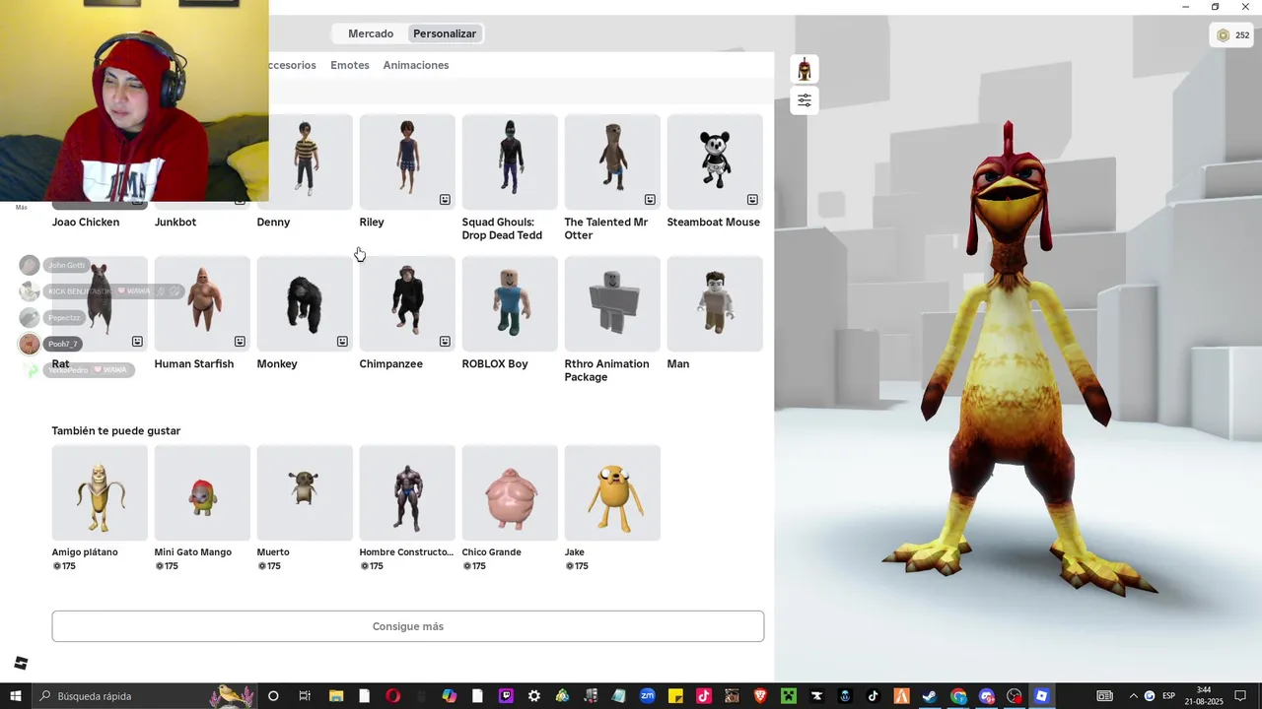This screenshot has height=709, width=1262.
Task: Choose the Monkey avatar
Action: (x=305, y=303)
